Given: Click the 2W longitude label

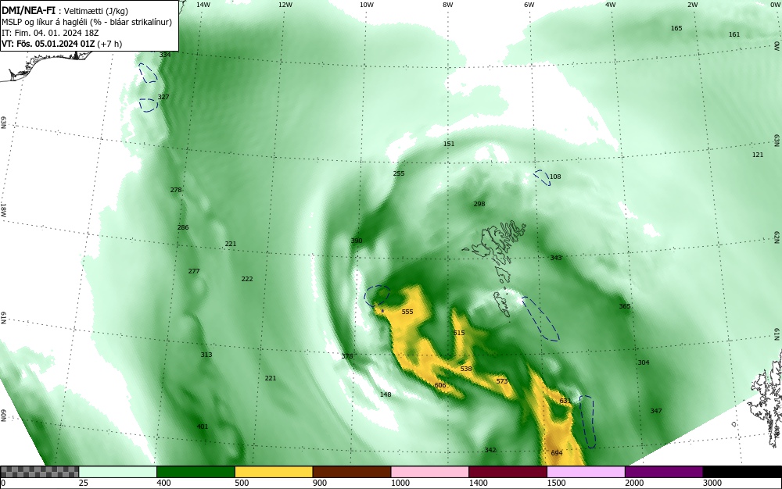Looking at the screenshot, I should click(x=692, y=5).
